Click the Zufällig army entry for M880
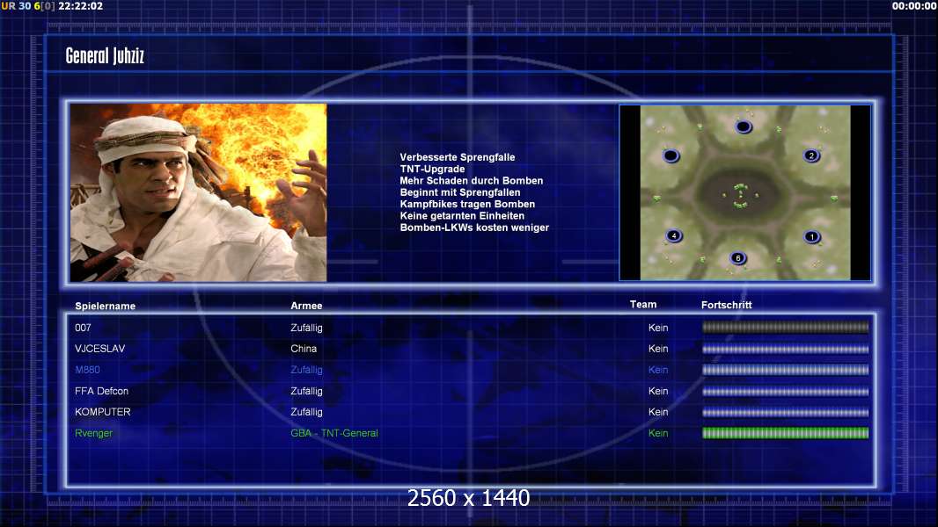Screen dimensions: 938x527 pyautogui.click(x=306, y=370)
